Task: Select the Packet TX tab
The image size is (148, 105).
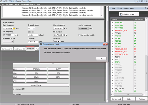Action: pos(30,49)
